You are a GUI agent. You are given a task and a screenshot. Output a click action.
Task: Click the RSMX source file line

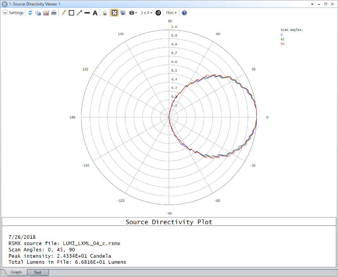(x=64, y=243)
